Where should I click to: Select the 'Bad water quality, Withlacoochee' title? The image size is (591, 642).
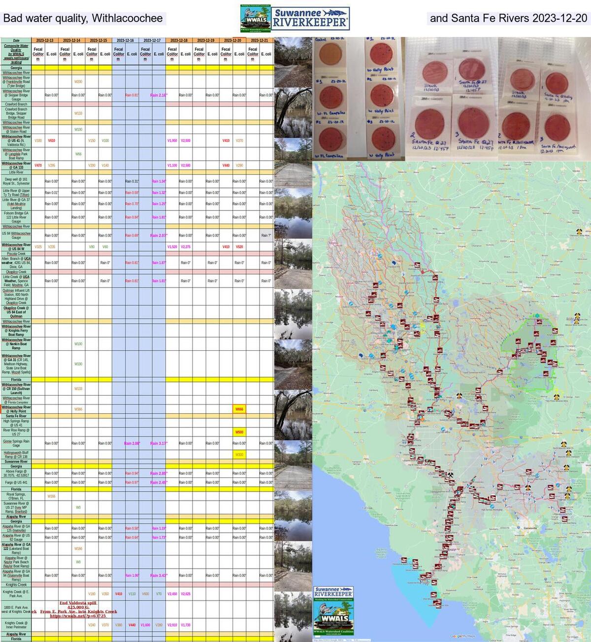[x=83, y=19]
